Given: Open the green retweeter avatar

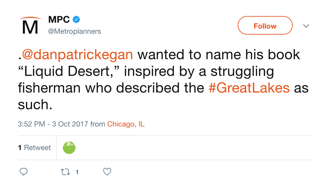Looking at the screenshot, I should pos(69,148).
